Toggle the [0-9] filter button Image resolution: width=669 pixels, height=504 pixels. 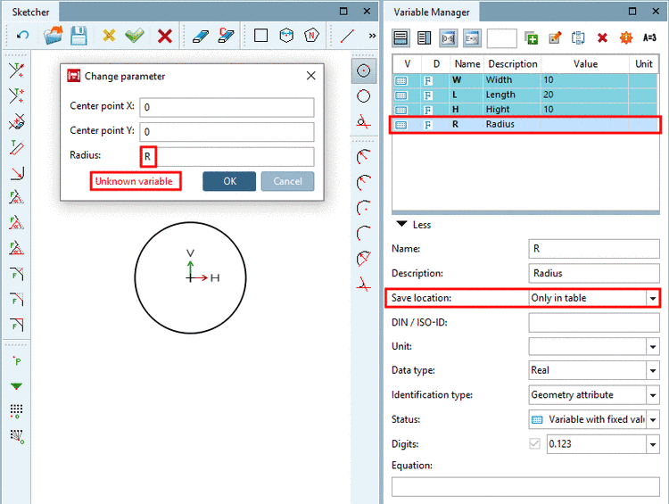pyautogui.click(x=448, y=38)
